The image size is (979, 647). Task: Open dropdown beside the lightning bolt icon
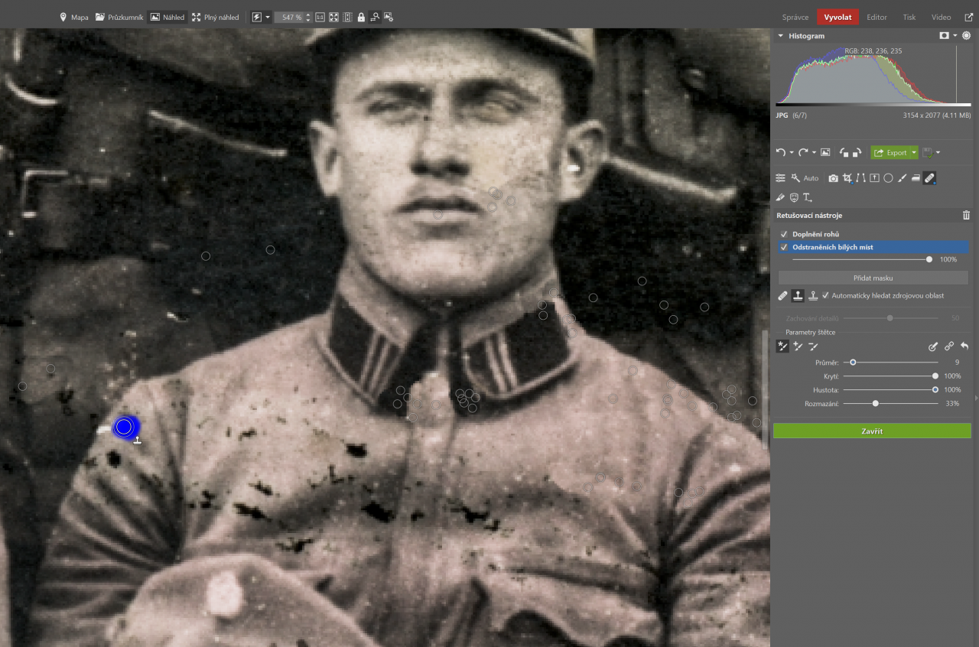pos(267,17)
